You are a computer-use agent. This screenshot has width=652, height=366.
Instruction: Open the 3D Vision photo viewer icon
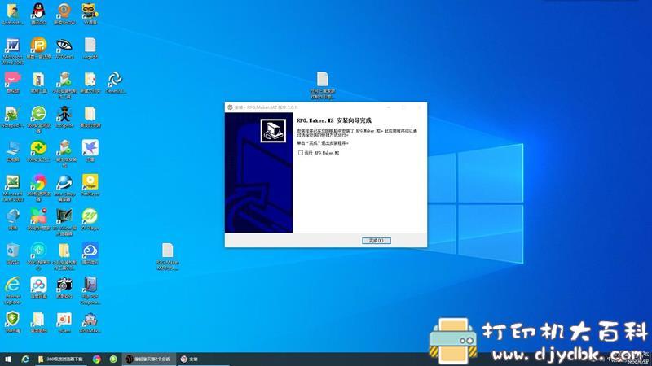pyautogui.click(x=64, y=222)
